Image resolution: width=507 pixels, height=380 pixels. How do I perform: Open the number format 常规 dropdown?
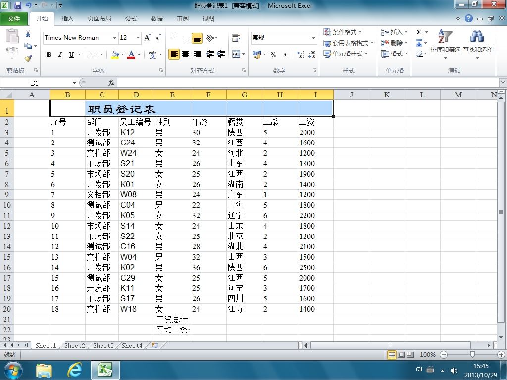[x=313, y=38]
